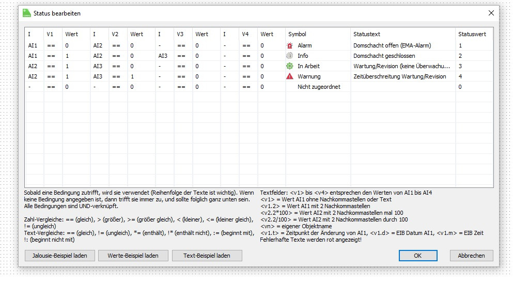Click the 'Nicht zugeordnet' symbol cell
Viewport: 513px width, 284px height.
coord(319,87)
